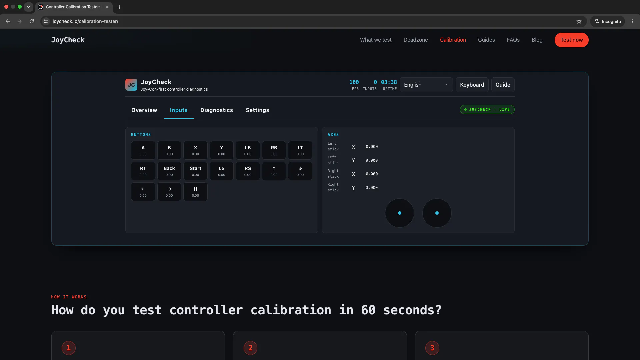Screen dimensions: 640x360
Task: Select the Inputs tab
Action: tap(179, 110)
